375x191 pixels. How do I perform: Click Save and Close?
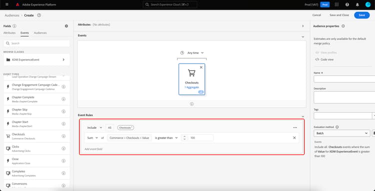point(339,15)
